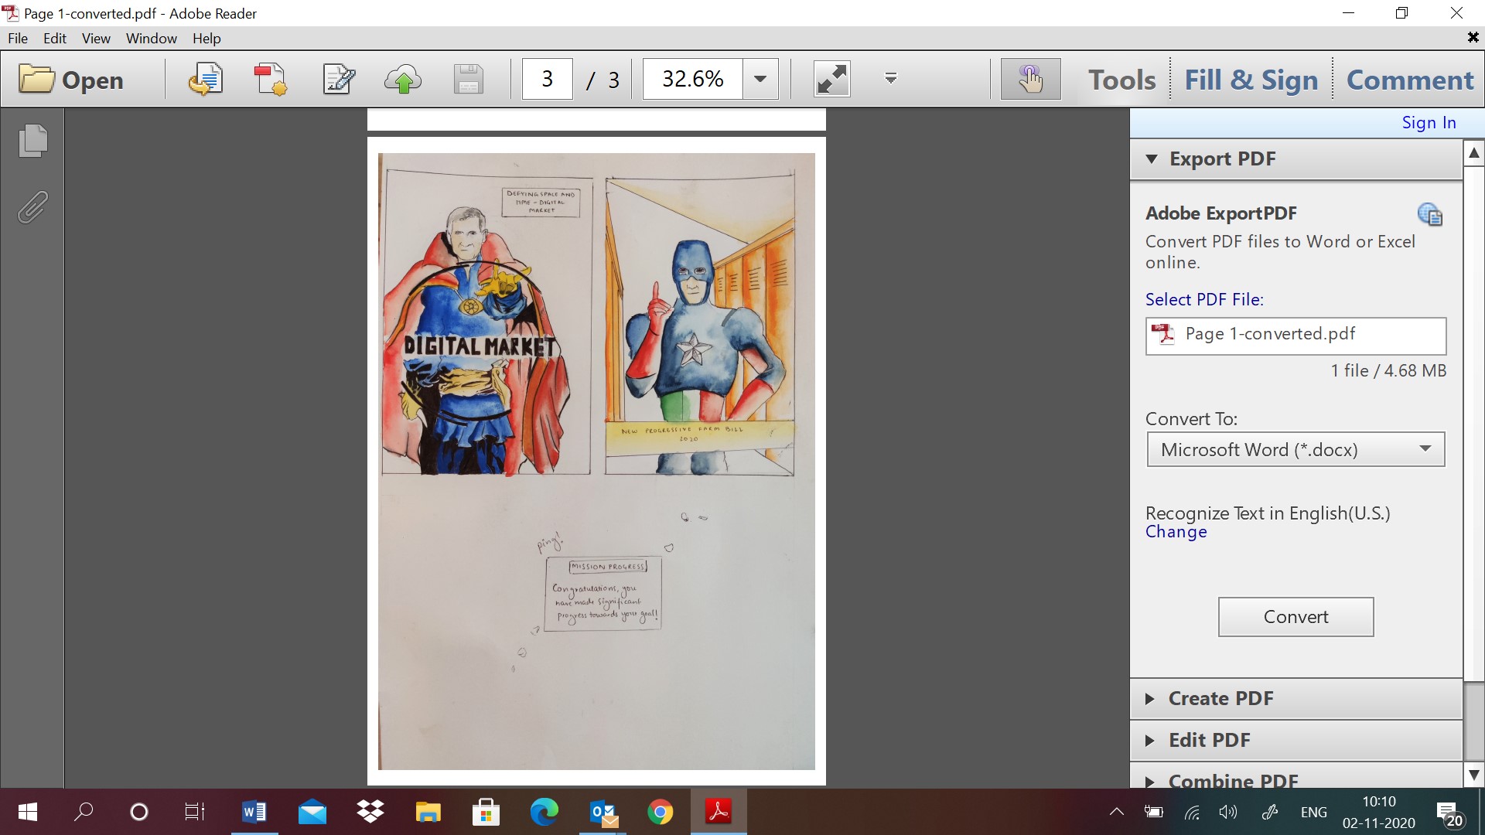Open the Help menu
Image resolution: width=1485 pixels, height=835 pixels.
(x=207, y=38)
